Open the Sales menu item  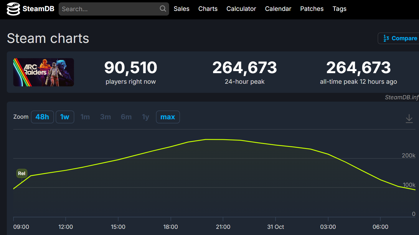[x=182, y=9]
